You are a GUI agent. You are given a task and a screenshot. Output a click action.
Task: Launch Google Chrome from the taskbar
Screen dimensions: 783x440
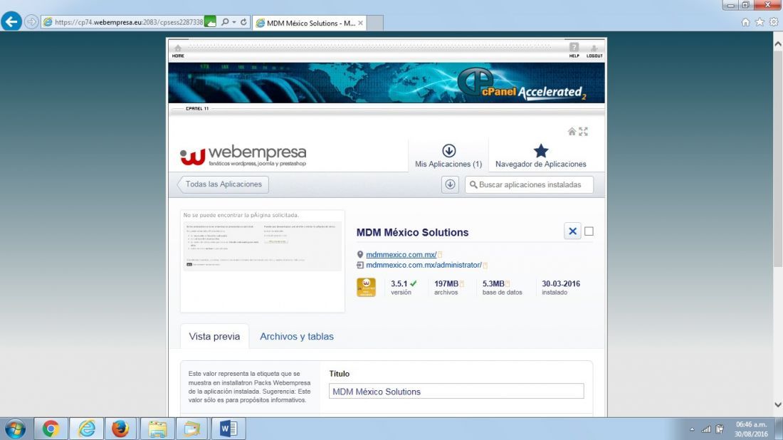[51, 429]
